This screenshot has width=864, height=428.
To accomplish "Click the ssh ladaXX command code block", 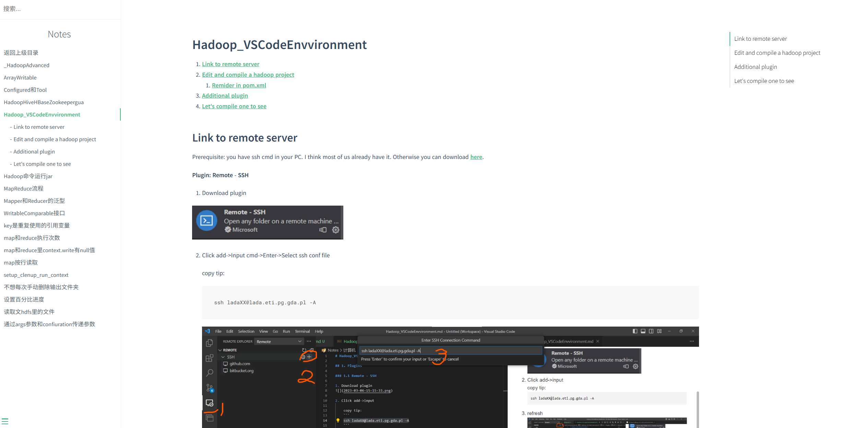I will 450,303.
